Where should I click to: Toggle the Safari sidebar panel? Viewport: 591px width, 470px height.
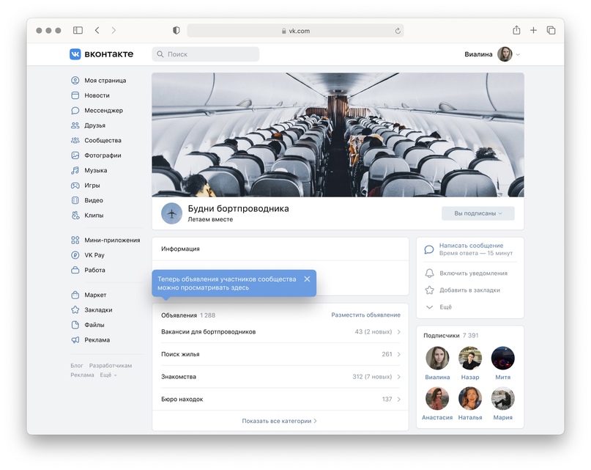coord(78,30)
